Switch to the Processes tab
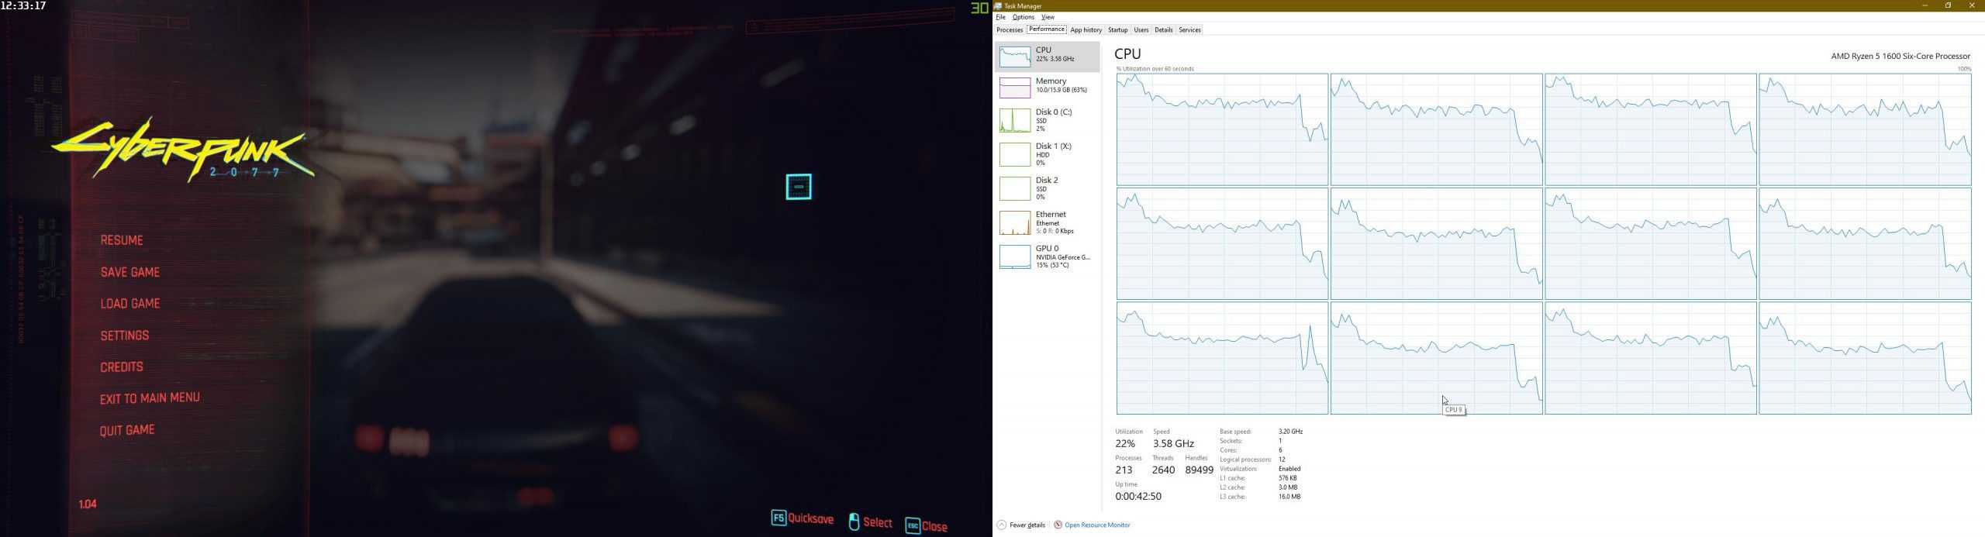 coord(1009,30)
